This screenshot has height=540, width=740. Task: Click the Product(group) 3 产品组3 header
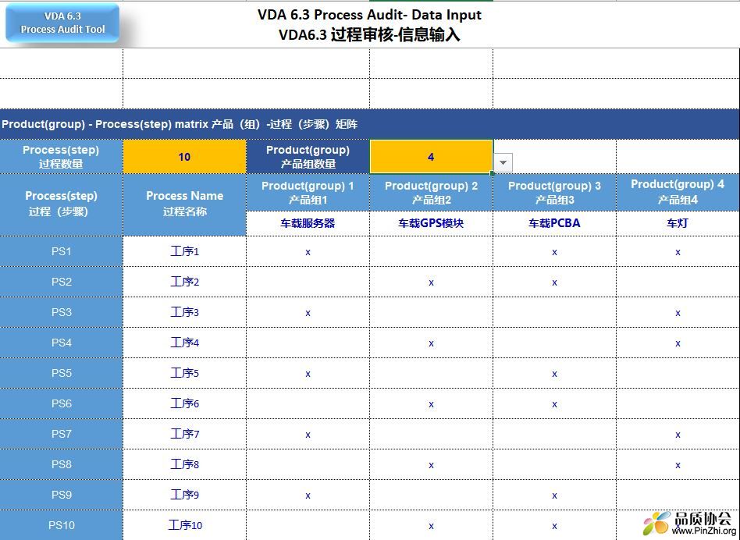(x=554, y=193)
